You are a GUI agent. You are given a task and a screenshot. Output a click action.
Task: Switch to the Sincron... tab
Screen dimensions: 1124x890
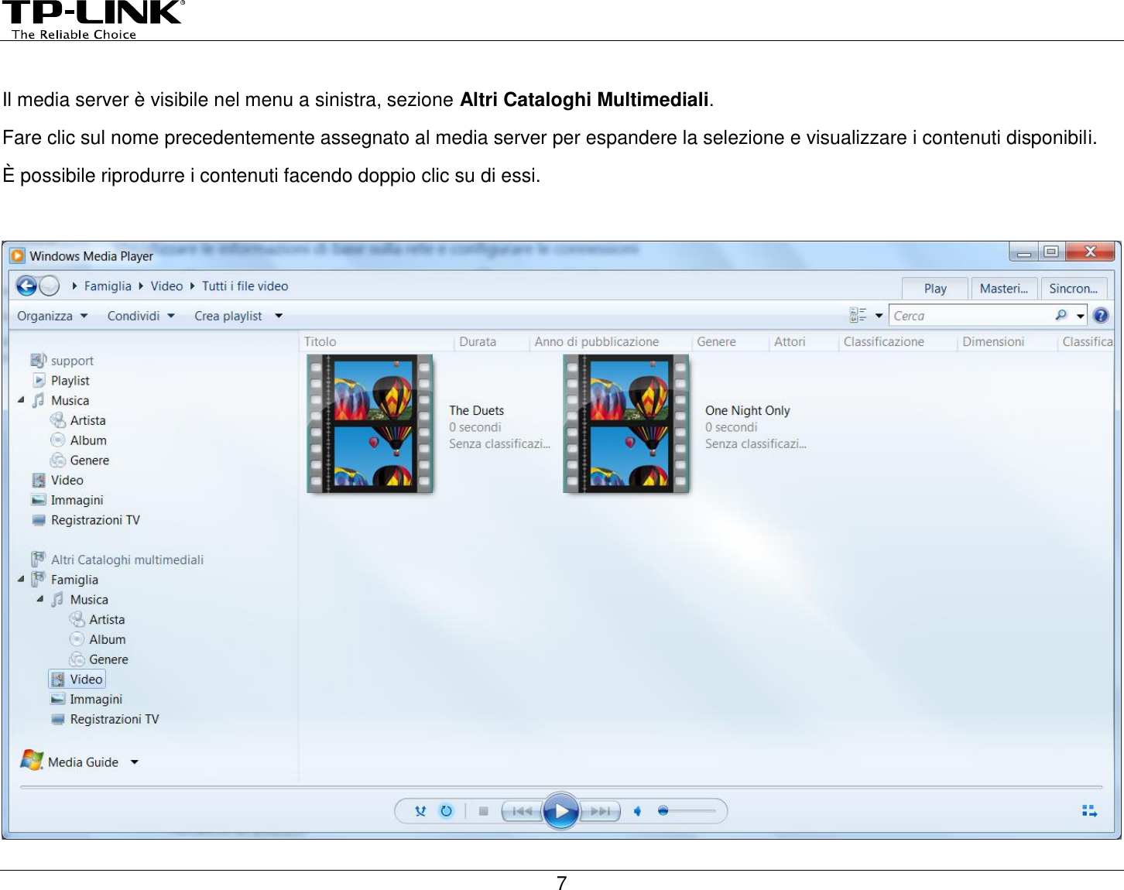[1074, 289]
